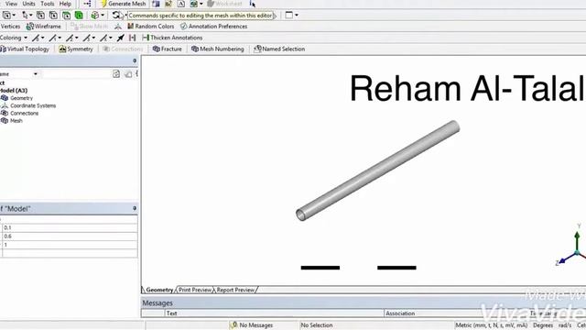Image resolution: width=586 pixels, height=330 pixels.
Task: Open the extend selection dropdown arrow
Action: click(x=103, y=16)
